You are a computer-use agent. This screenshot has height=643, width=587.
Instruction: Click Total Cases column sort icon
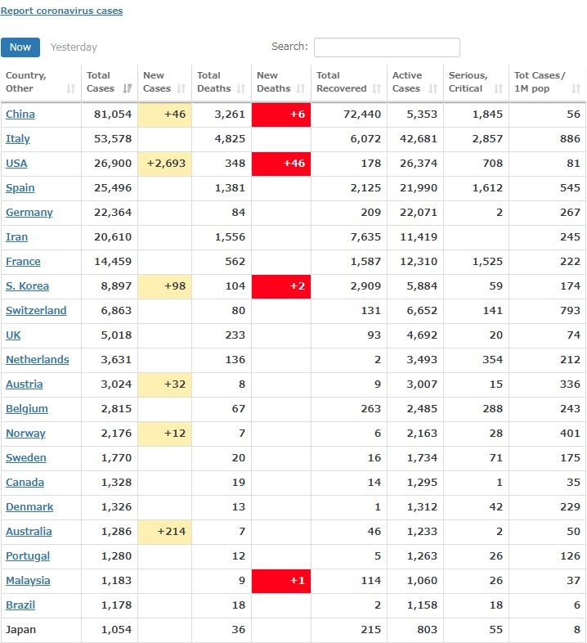coord(127,88)
